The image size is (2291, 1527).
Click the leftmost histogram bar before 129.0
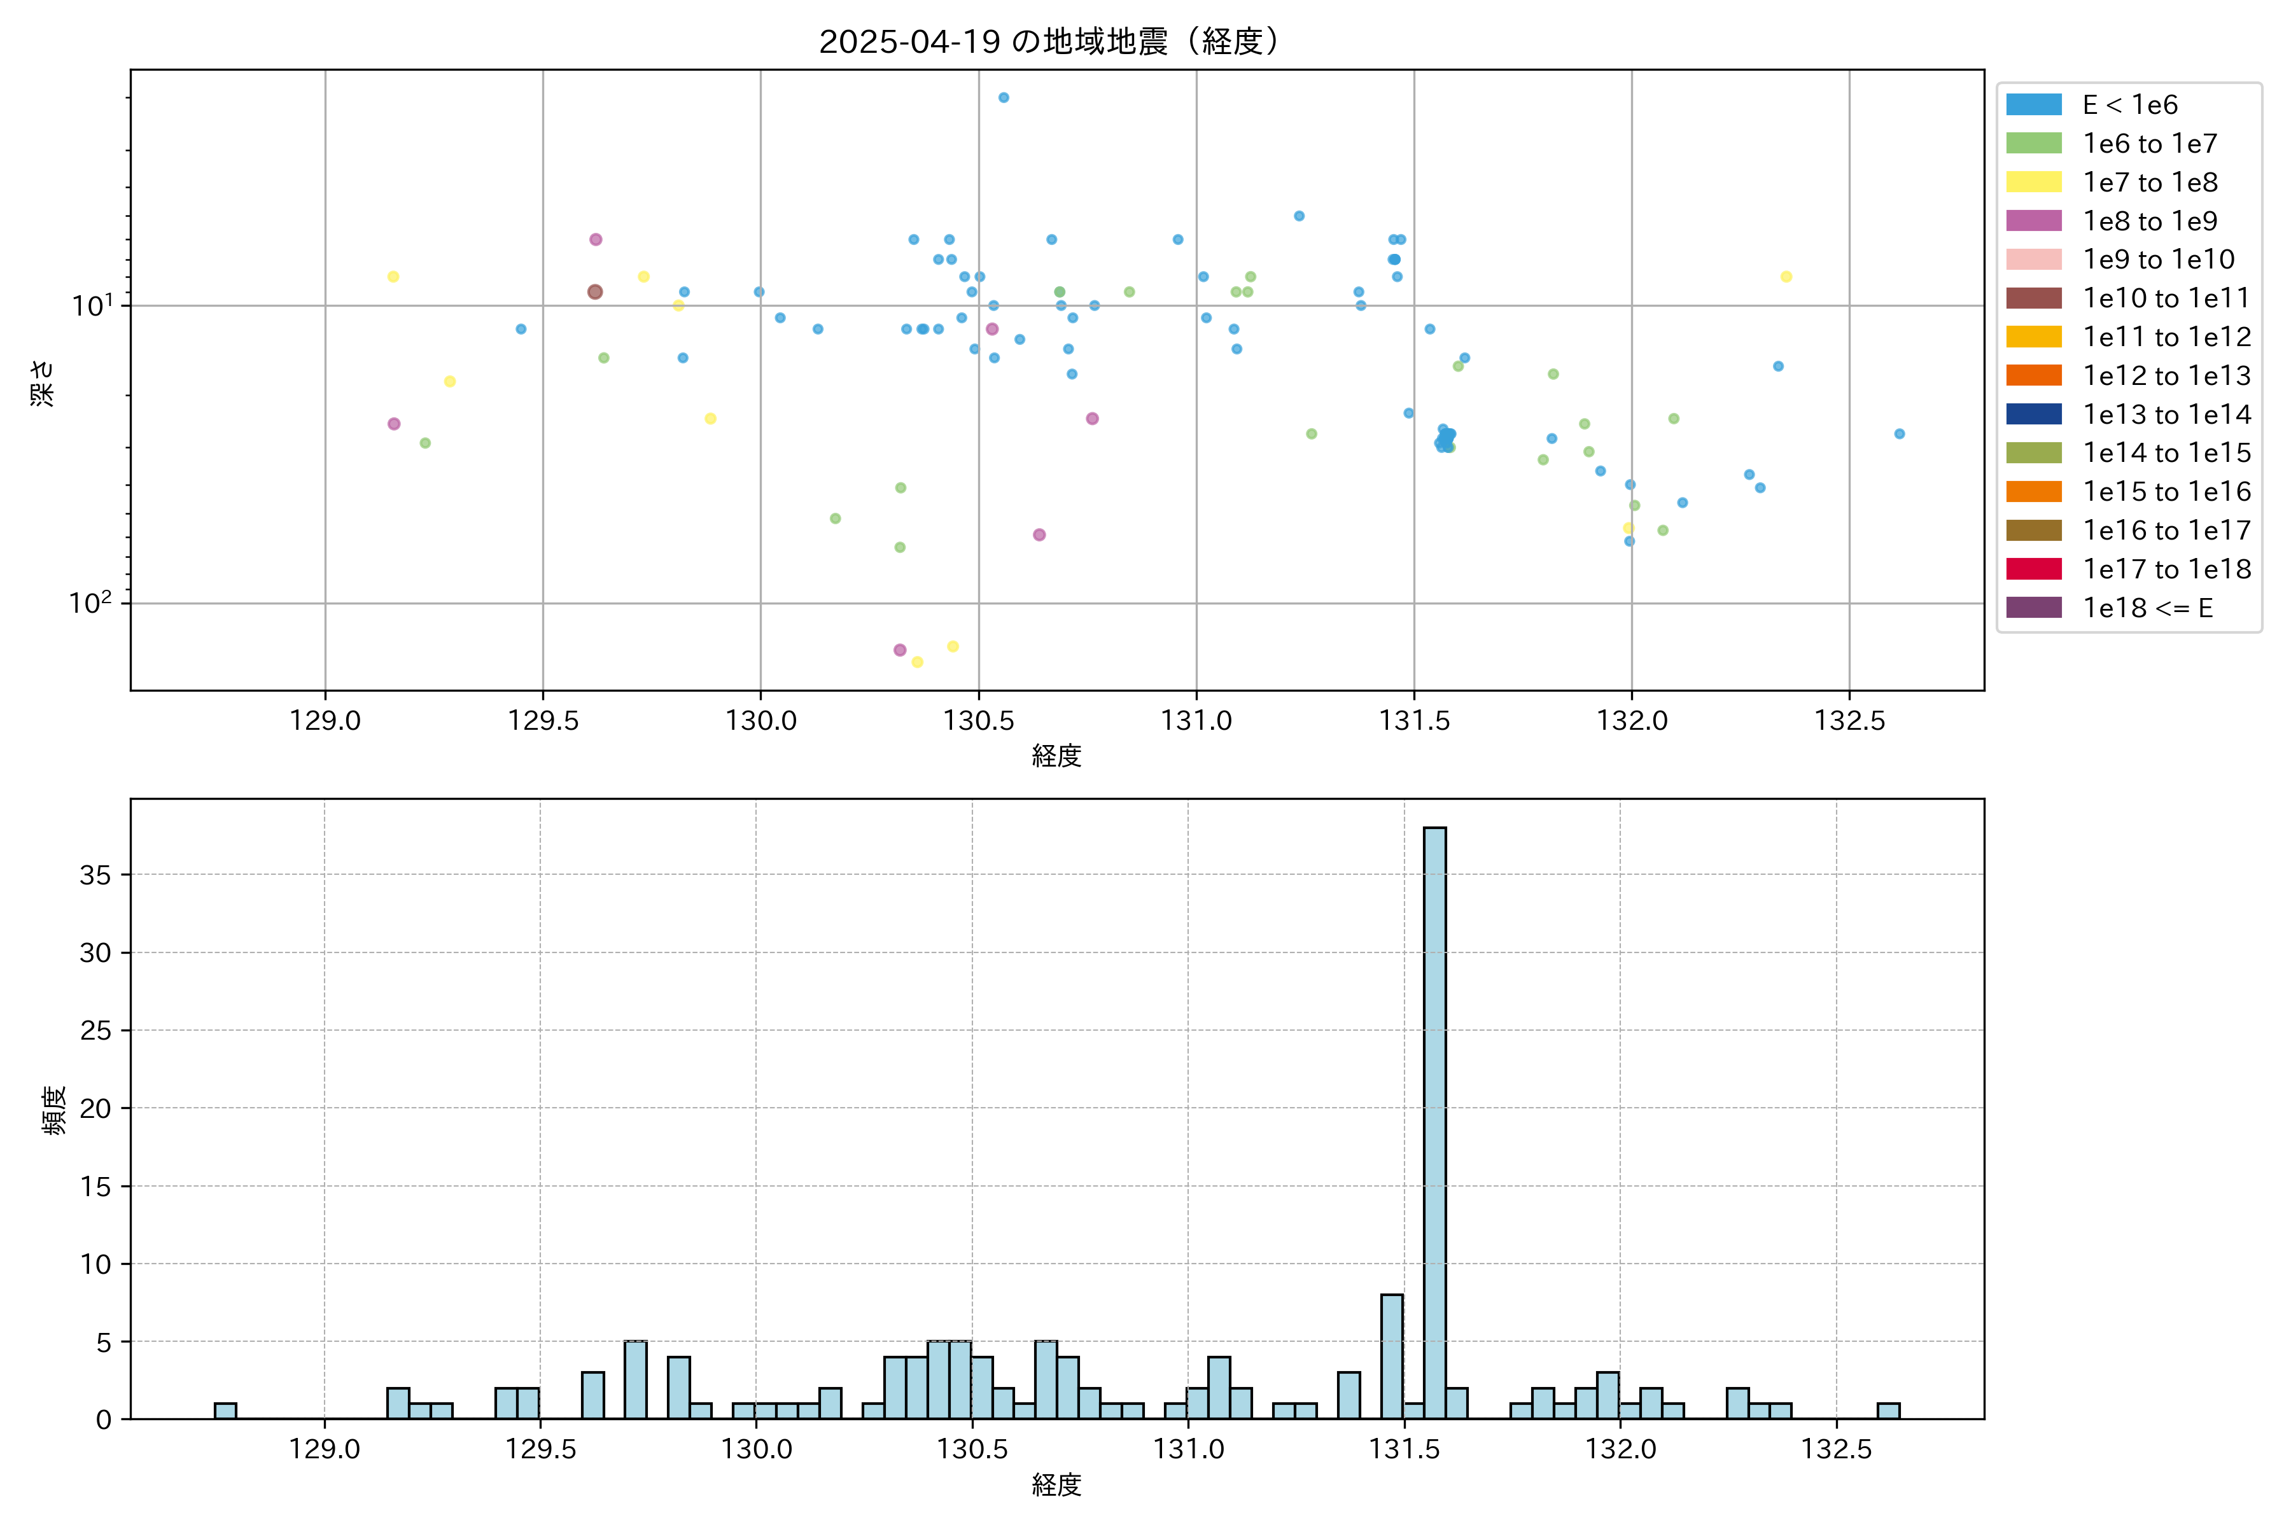[225, 1410]
